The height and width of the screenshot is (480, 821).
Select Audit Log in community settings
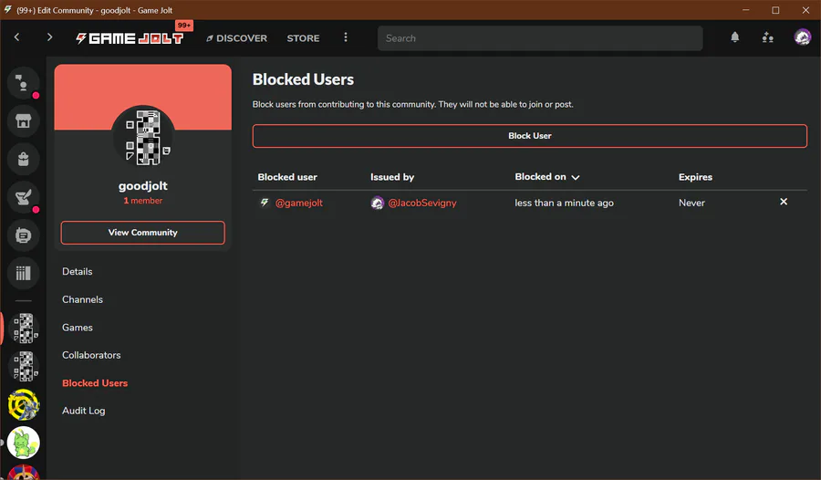[x=83, y=411]
